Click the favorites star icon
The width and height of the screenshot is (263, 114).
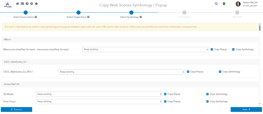(36, 4)
